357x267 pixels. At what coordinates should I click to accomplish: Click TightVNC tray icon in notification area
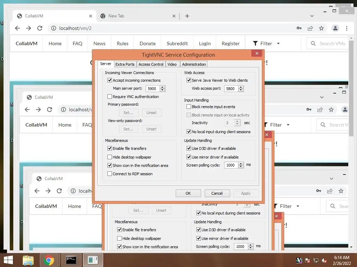pyautogui.click(x=299, y=260)
